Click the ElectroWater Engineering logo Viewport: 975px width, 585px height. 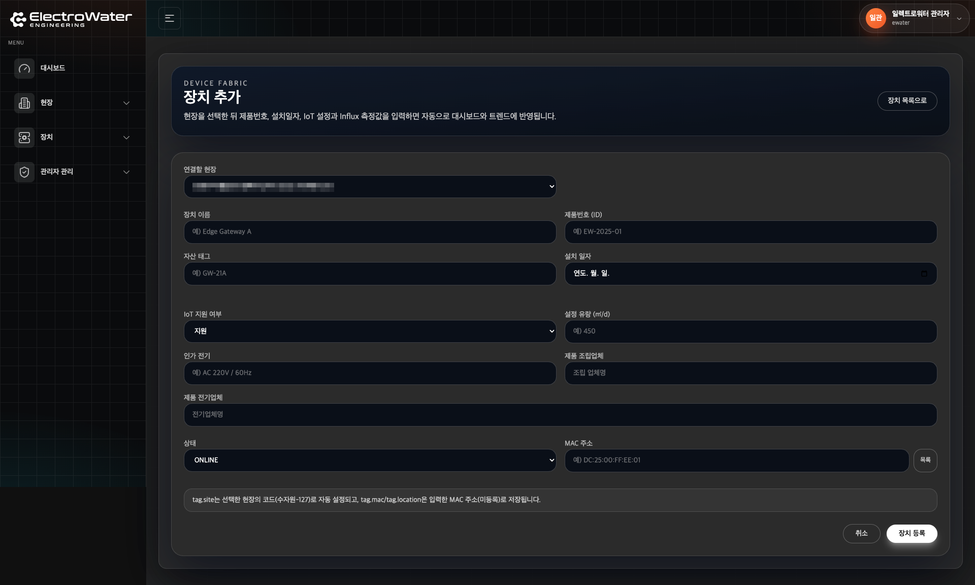tap(71, 19)
